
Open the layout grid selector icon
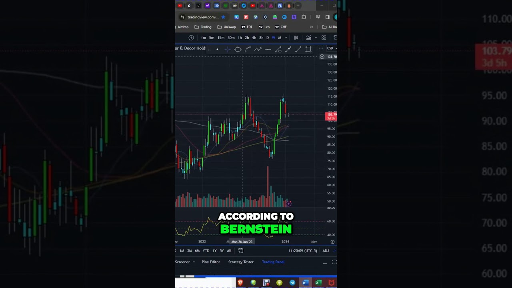pos(324,38)
